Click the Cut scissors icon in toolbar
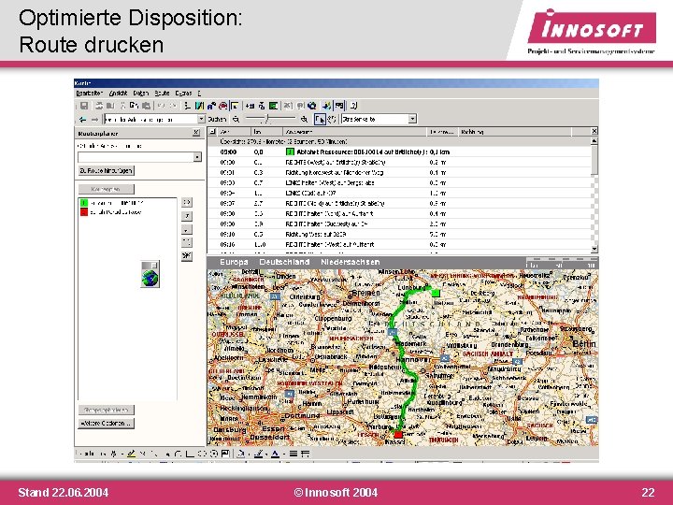Image resolution: width=673 pixels, height=505 pixels. (122, 106)
